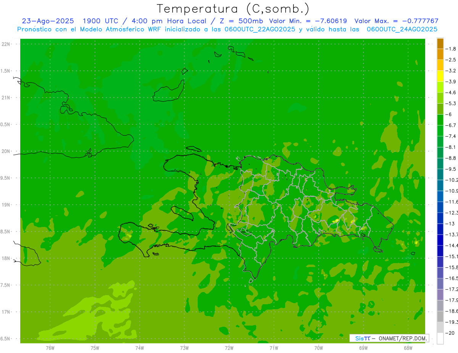Screen dimensions: 458x353
Task: Click the '-4.6' colorbar value
Action: pyautogui.click(x=450, y=93)
